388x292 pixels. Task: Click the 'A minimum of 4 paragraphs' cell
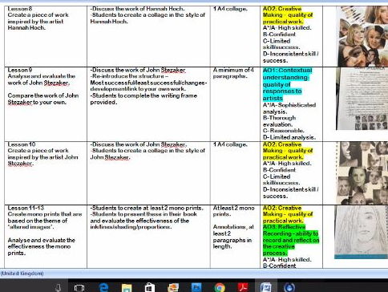235,104
